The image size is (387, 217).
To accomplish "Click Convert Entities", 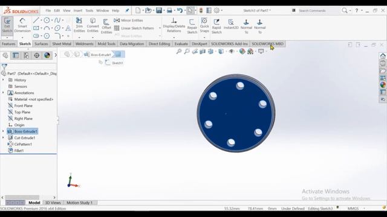I will pyautogui.click(x=93, y=25).
